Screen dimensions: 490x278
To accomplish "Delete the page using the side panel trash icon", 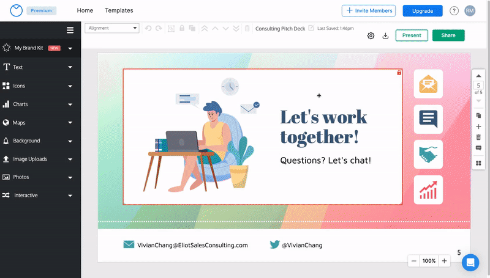I will pyautogui.click(x=478, y=137).
